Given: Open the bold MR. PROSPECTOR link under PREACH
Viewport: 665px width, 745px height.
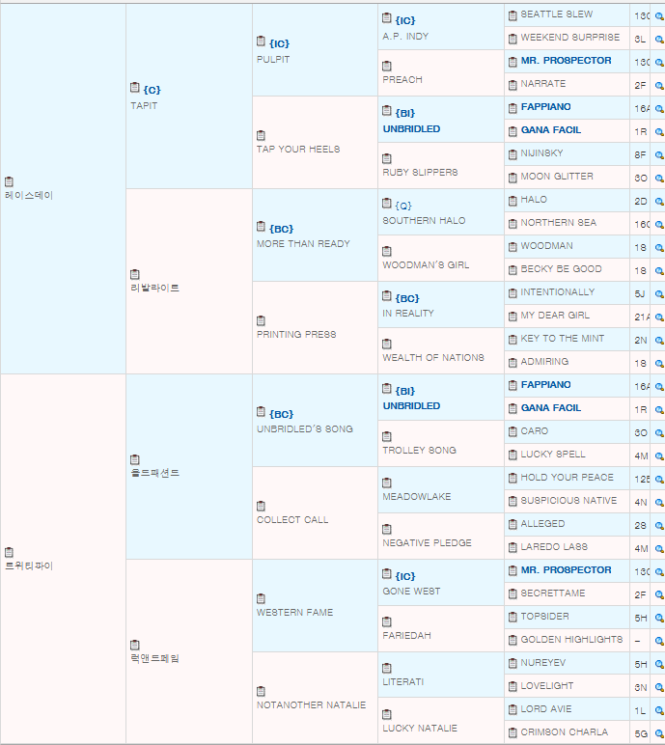Looking at the screenshot, I should pyautogui.click(x=567, y=61).
